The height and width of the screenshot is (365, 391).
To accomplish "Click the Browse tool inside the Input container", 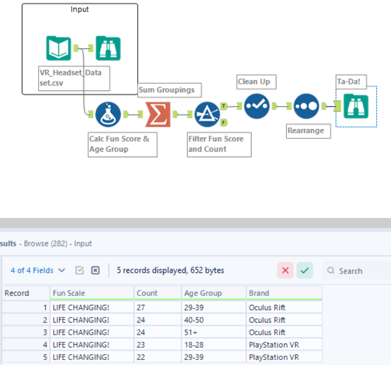I will 108,49.
